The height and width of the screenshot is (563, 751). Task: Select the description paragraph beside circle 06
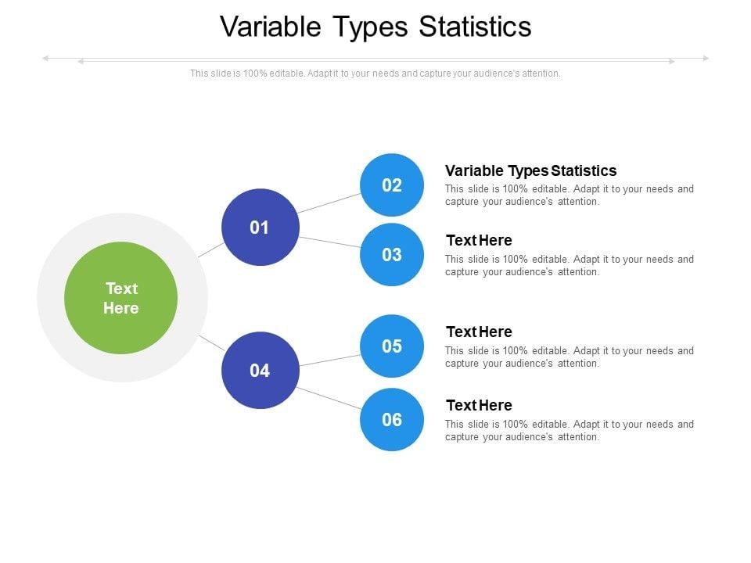coord(569,431)
